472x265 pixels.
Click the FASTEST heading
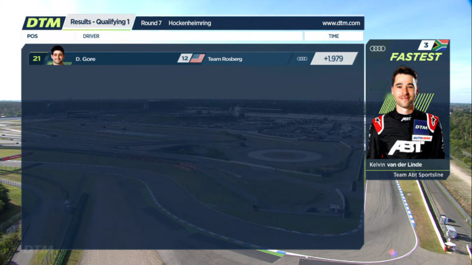[x=416, y=57]
